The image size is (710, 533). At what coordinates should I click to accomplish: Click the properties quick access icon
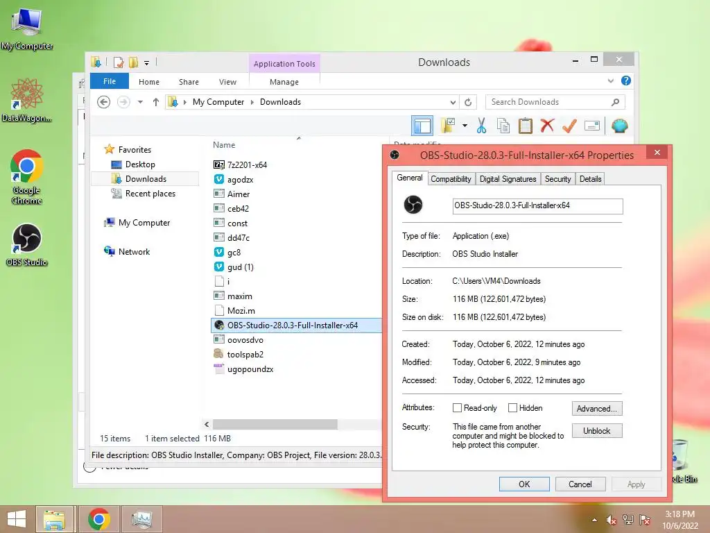[x=119, y=62]
